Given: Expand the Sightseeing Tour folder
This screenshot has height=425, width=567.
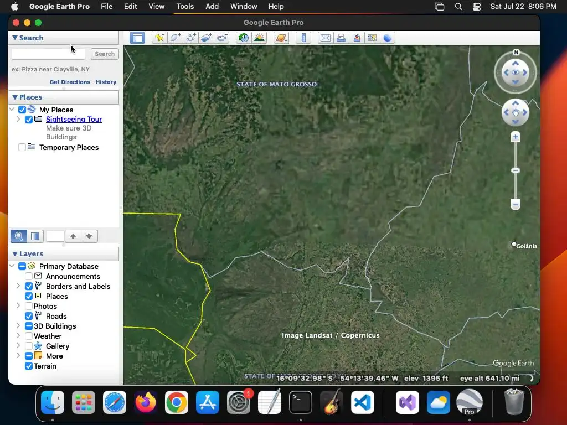Looking at the screenshot, I should (18, 119).
